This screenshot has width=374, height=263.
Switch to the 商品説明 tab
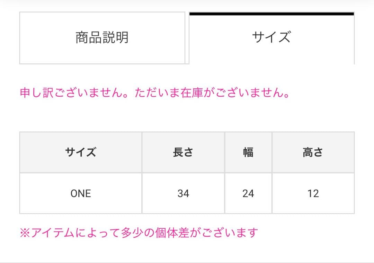coord(102,38)
